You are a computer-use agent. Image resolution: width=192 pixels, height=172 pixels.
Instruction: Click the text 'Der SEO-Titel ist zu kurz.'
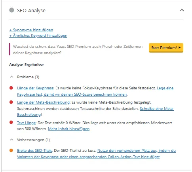75,151
